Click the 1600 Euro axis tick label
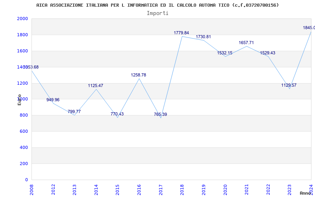Viewport: 315px width, 197px height. (22, 51)
